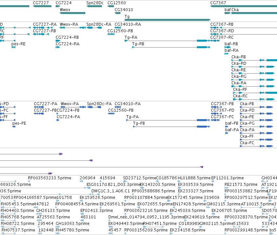Open the Wwox-RA transcript label
Viewport: 277px width, 235px height.
tap(69, 24)
